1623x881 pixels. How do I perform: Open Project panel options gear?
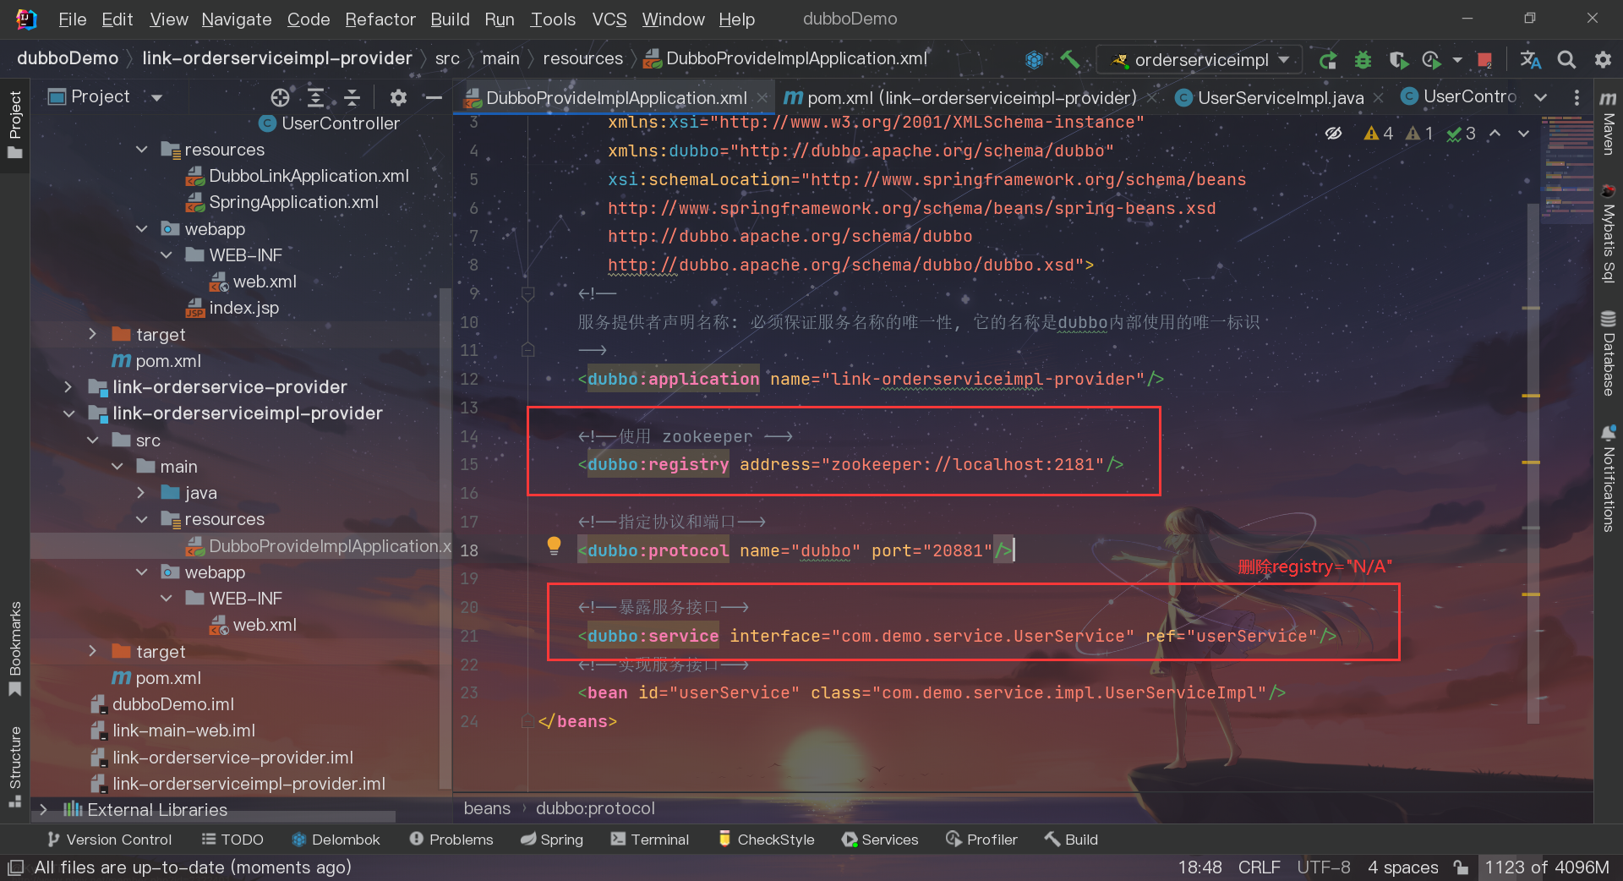[x=398, y=97]
